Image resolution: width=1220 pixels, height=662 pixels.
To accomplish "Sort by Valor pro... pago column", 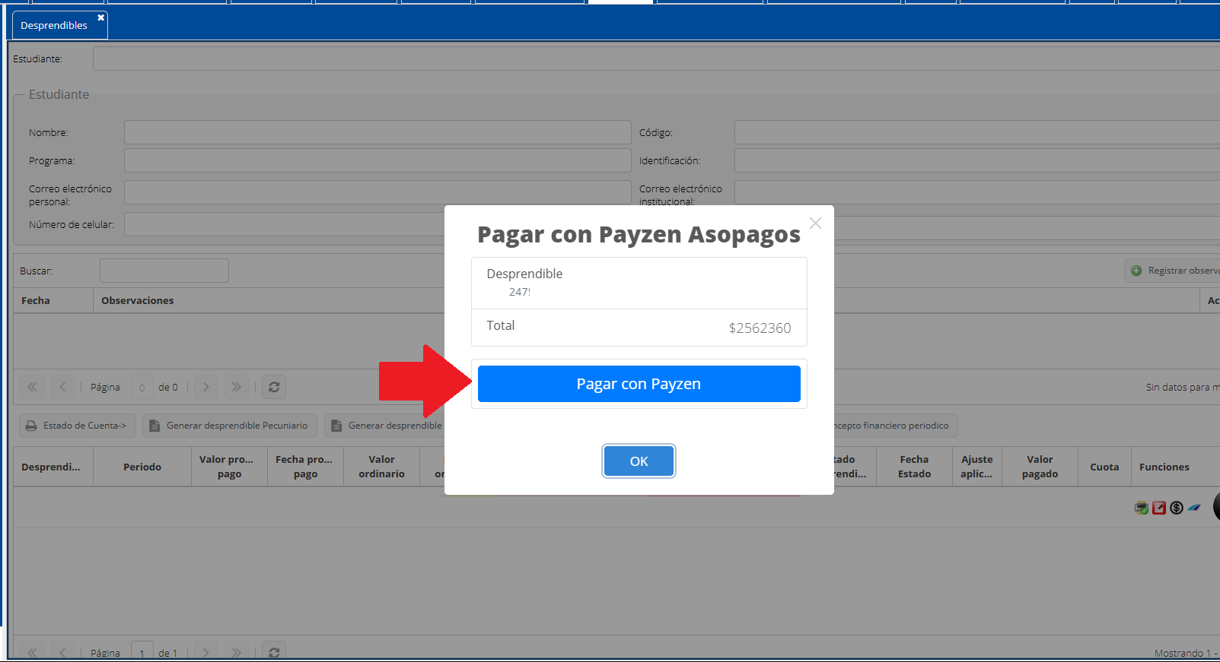I will (x=229, y=467).
